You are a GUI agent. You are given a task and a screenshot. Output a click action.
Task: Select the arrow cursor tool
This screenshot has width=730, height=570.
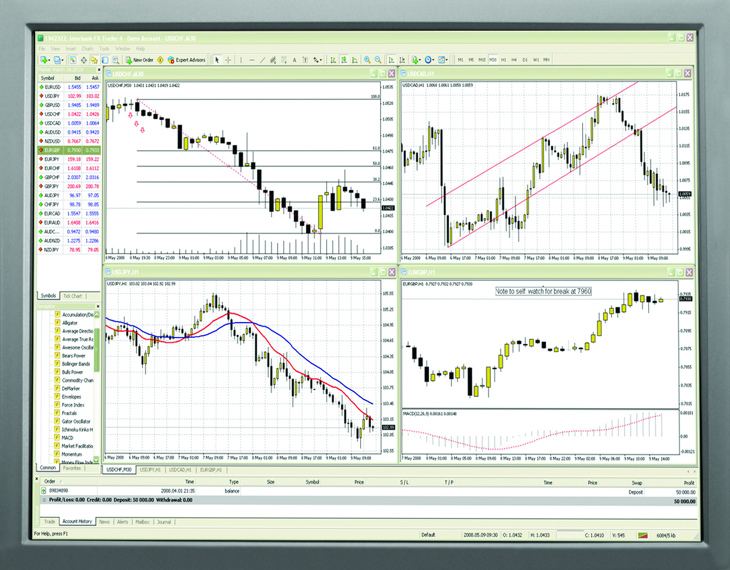click(217, 60)
